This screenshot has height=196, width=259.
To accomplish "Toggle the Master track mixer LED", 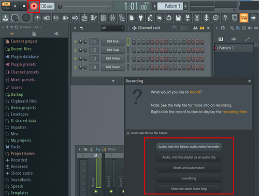I will pos(96,191).
